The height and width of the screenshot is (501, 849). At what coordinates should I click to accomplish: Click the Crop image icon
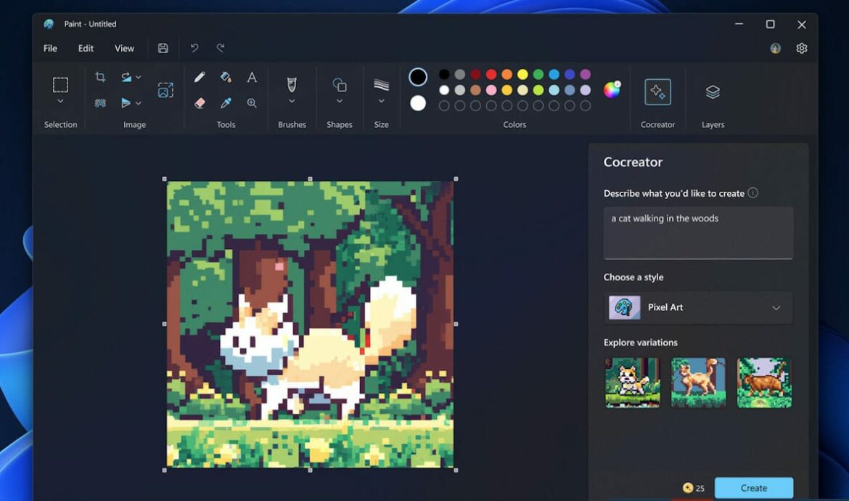[100, 77]
